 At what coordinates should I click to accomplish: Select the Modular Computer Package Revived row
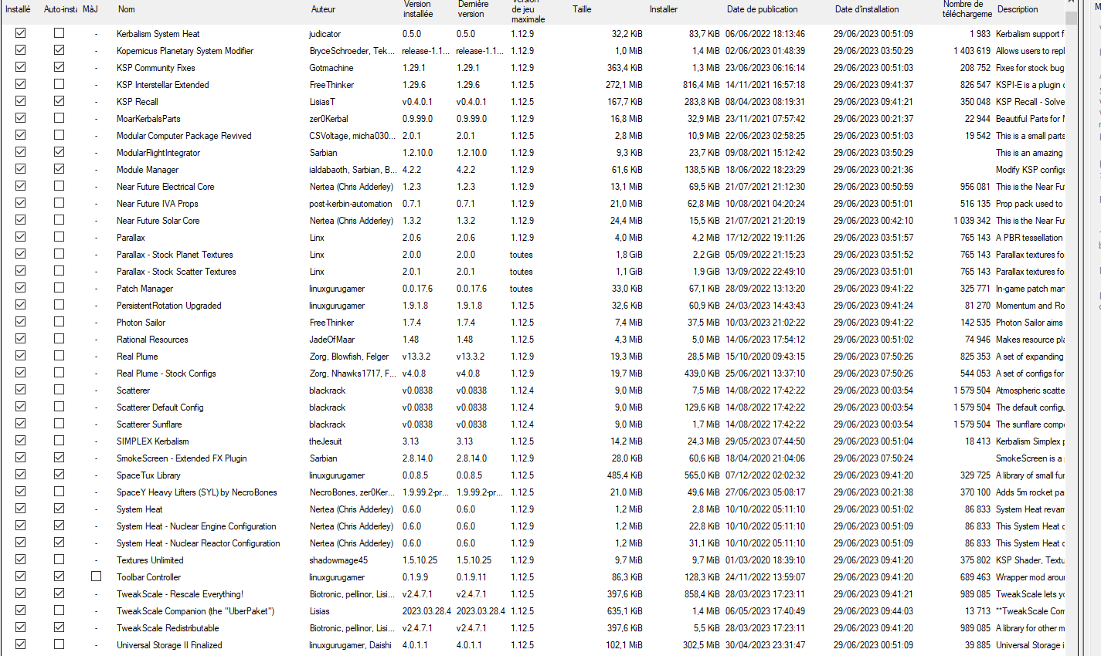click(x=184, y=136)
